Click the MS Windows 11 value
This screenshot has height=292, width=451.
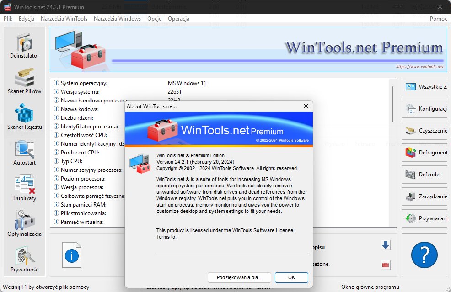(187, 83)
